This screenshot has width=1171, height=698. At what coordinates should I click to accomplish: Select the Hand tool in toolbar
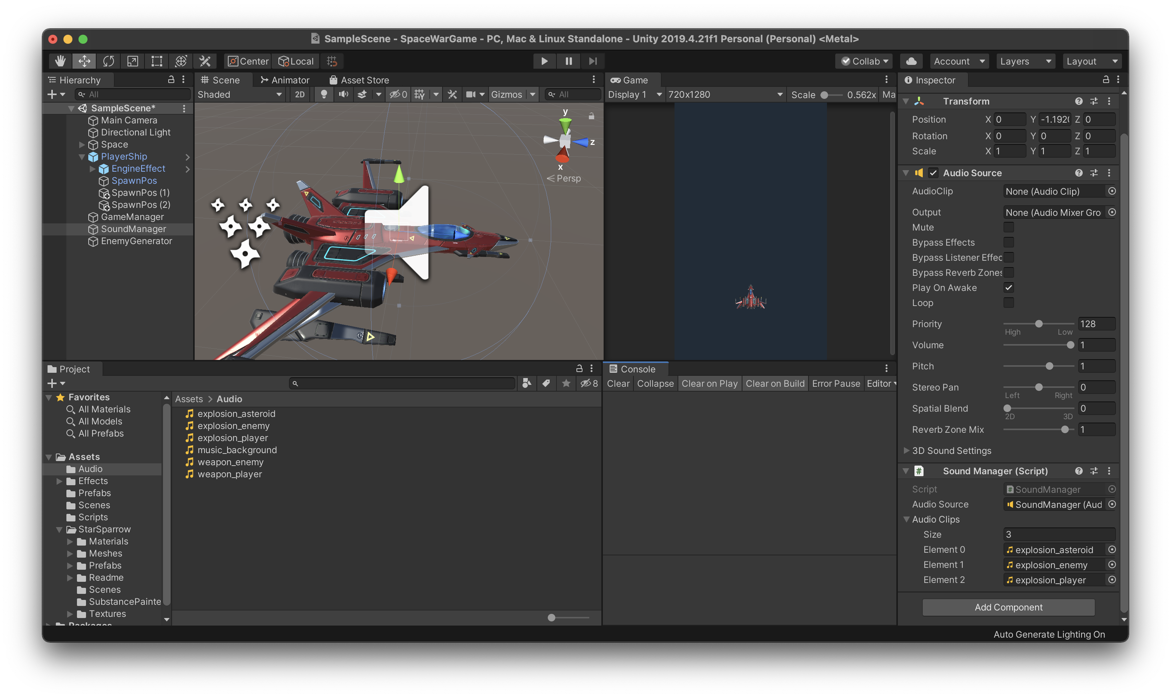[60, 61]
